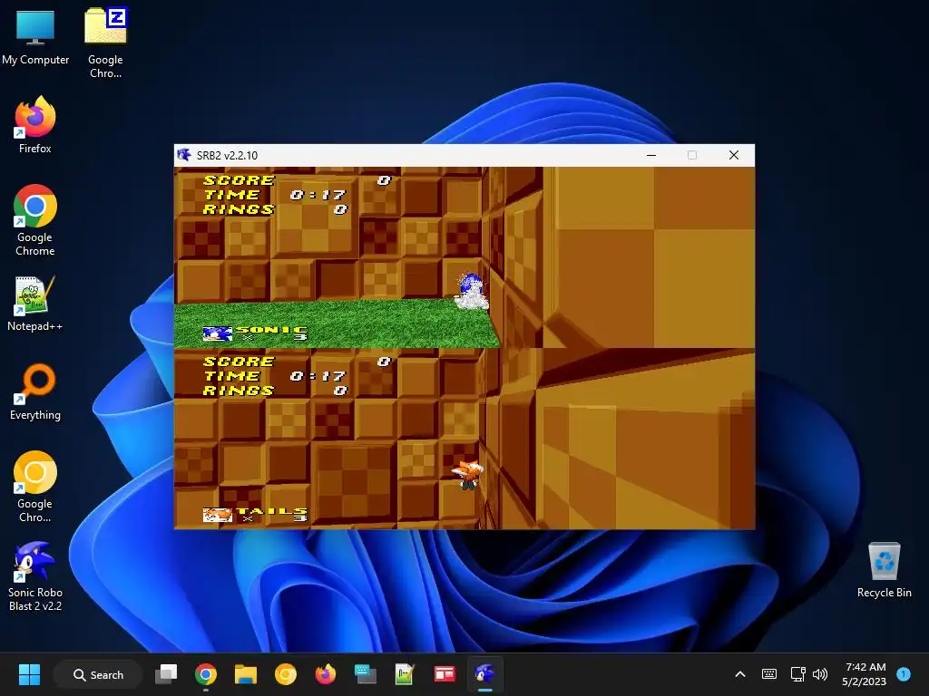Select the Notepad++ desktop shortcut

(x=35, y=303)
